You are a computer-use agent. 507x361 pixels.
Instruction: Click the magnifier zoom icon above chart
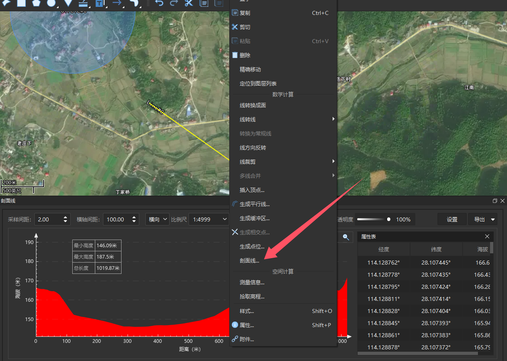346,237
